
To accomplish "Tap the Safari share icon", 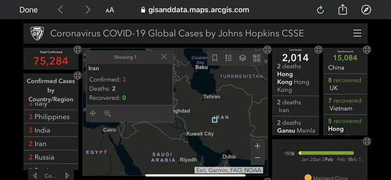I will pyautogui.click(x=342, y=10).
